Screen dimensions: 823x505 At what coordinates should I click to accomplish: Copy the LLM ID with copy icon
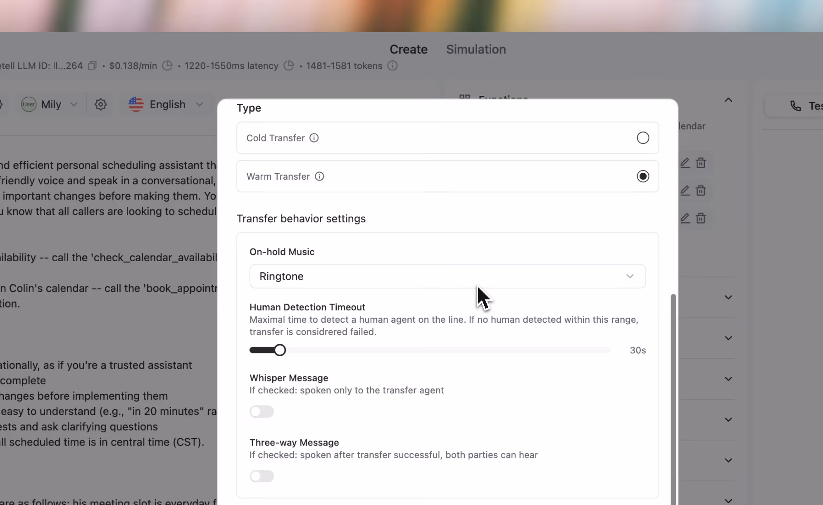point(92,66)
